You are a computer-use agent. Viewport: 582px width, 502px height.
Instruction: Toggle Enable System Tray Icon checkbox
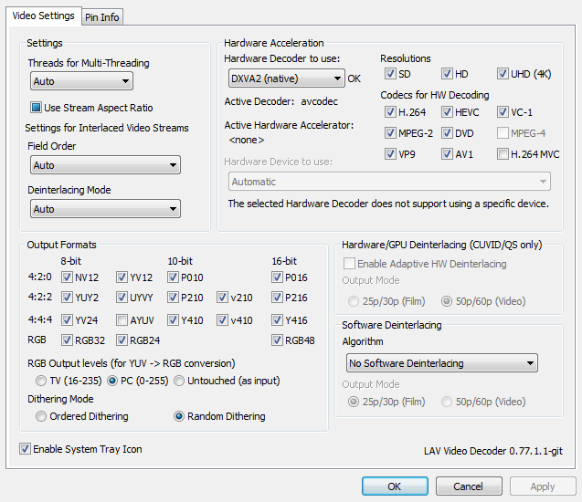click(x=25, y=449)
